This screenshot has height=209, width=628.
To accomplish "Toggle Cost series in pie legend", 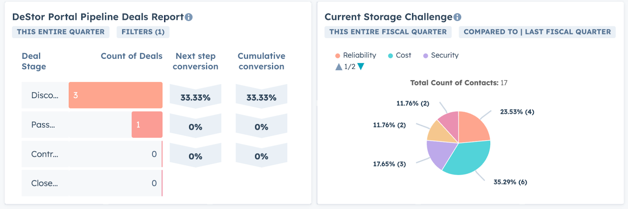I will [x=400, y=55].
